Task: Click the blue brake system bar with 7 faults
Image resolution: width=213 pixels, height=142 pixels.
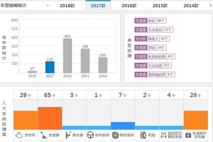Action: tap(123, 126)
